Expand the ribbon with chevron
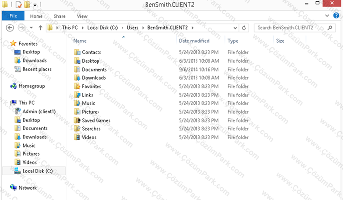343x200 pixels. (x=327, y=16)
